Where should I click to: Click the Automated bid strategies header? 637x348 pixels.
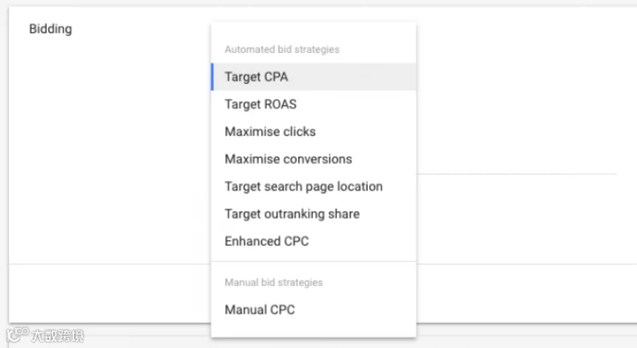click(282, 50)
